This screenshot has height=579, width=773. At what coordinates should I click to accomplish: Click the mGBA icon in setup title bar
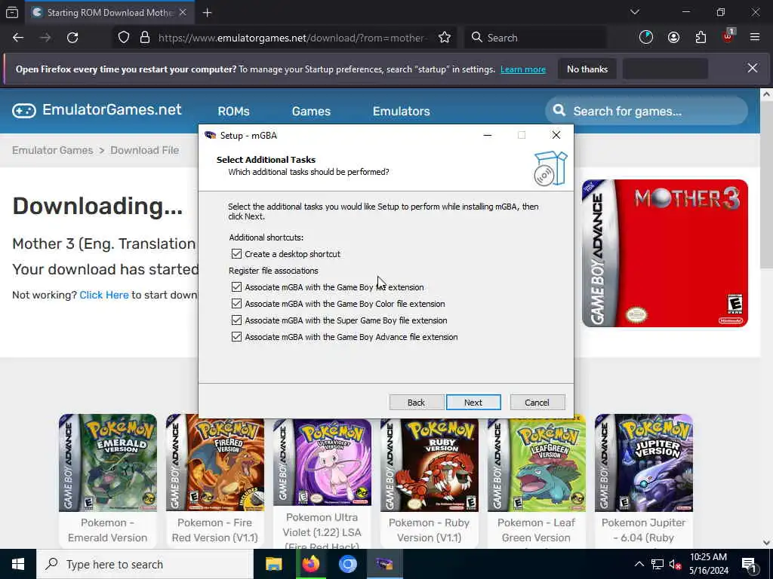pyautogui.click(x=211, y=136)
